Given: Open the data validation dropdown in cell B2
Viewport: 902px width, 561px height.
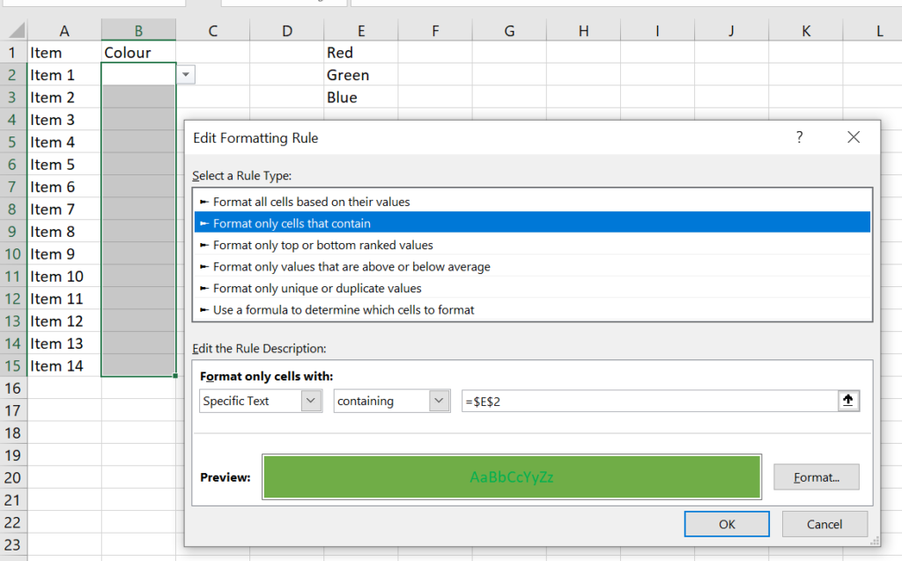Looking at the screenshot, I should click(185, 75).
